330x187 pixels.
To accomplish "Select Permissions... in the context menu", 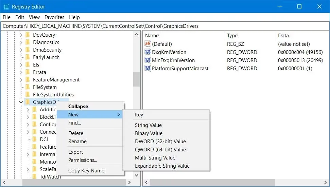I will pyautogui.click(x=83, y=160).
